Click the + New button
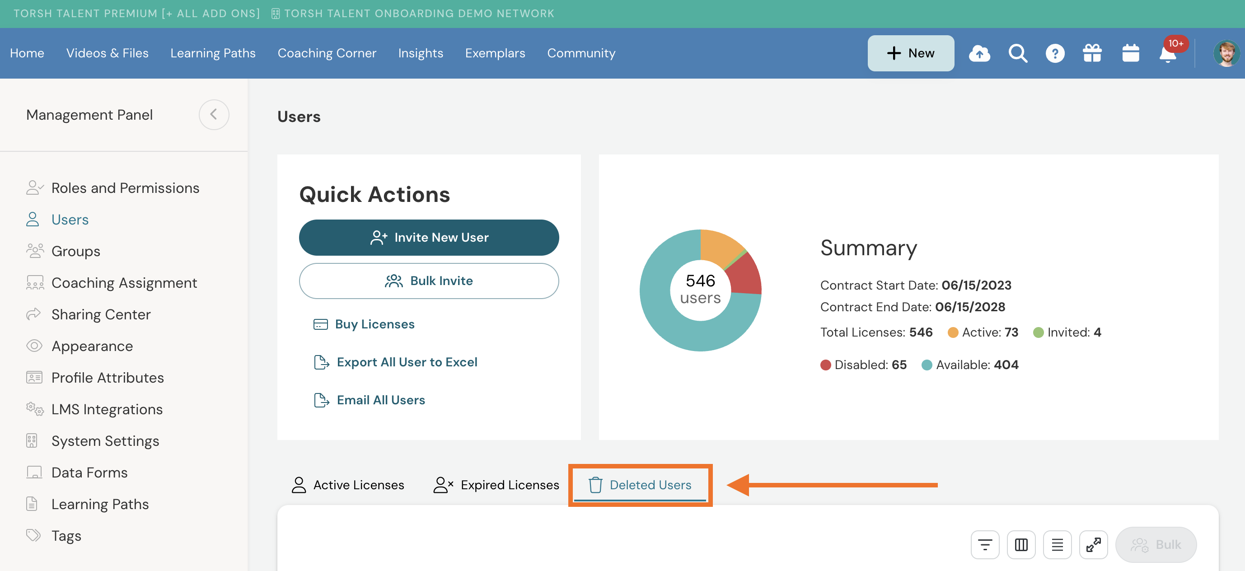1245x571 pixels. point(911,53)
